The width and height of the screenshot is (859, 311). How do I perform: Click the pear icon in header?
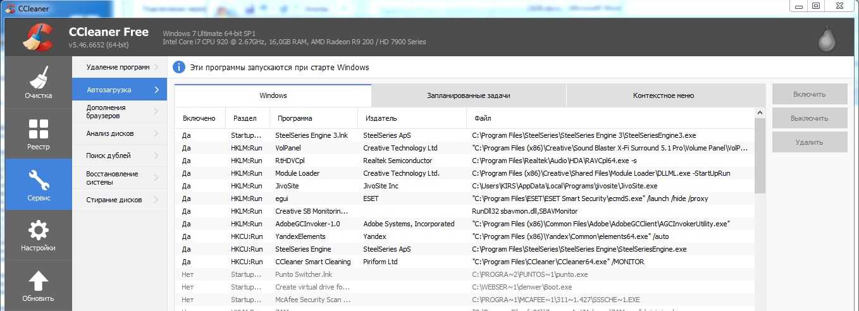(826, 40)
